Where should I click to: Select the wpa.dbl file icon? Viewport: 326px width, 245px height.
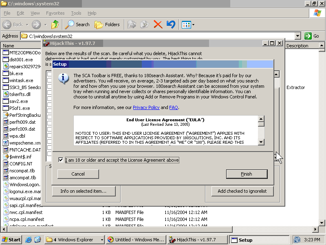[6, 136]
